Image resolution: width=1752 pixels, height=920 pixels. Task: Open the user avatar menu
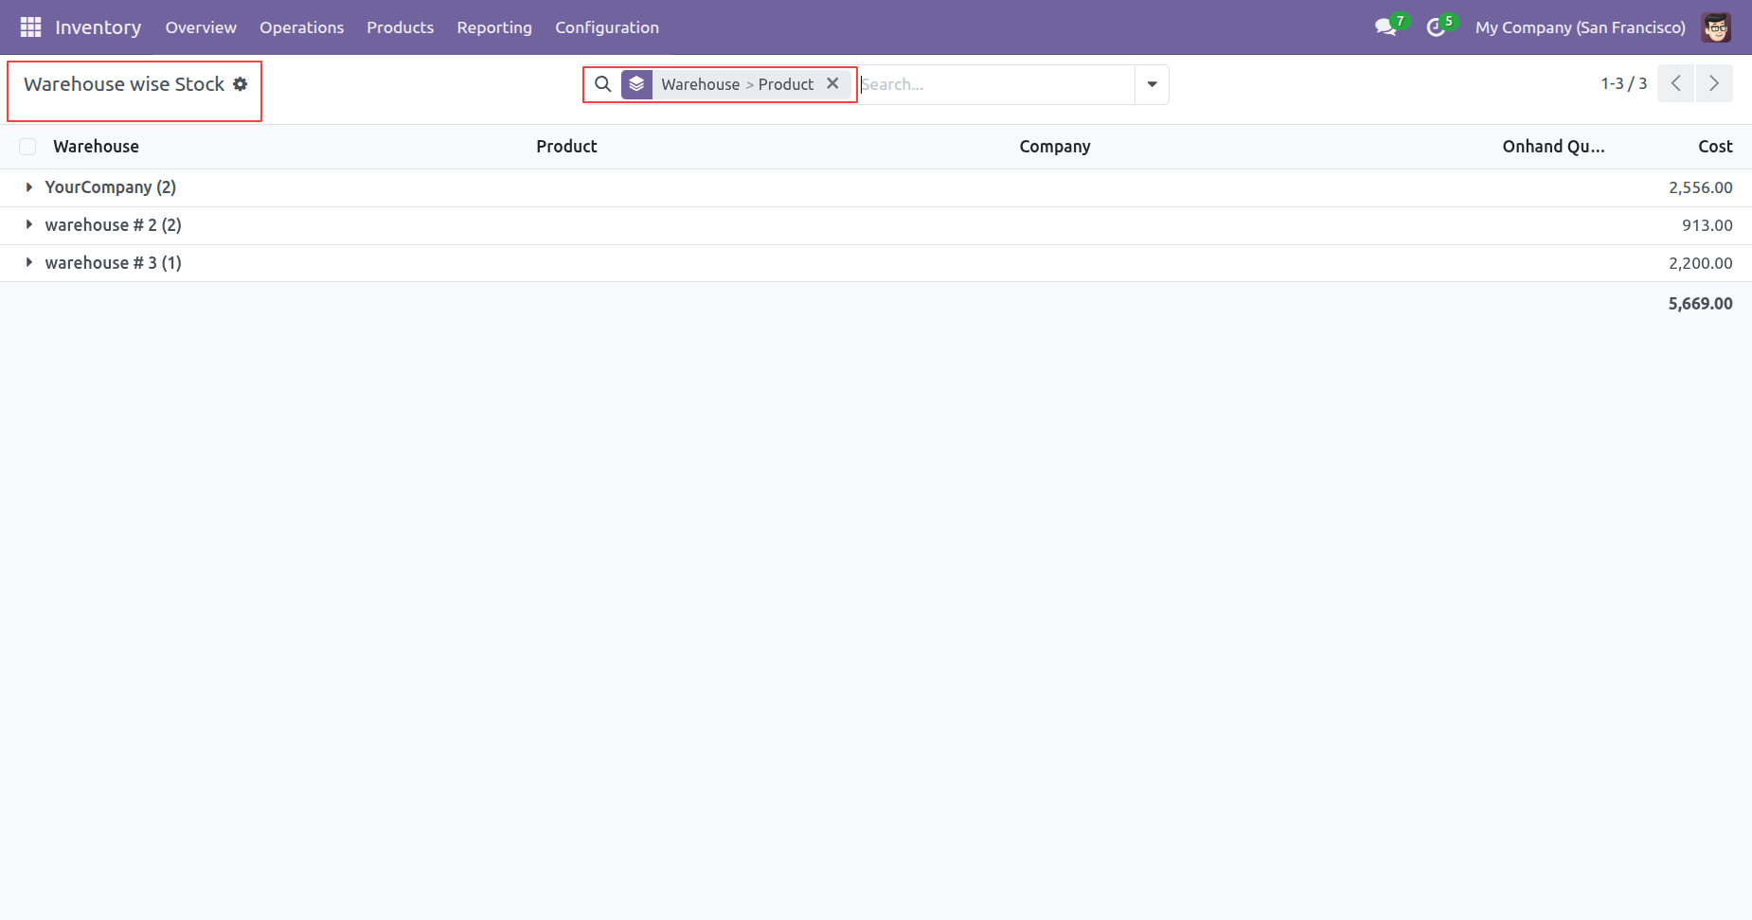click(x=1716, y=27)
